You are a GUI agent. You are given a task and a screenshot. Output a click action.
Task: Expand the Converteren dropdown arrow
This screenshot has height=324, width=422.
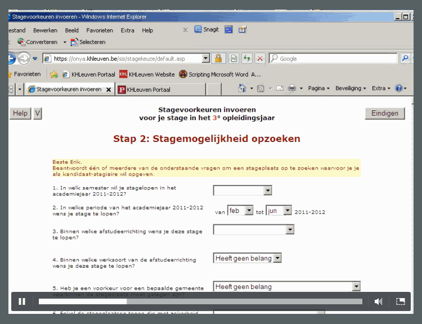click(65, 42)
